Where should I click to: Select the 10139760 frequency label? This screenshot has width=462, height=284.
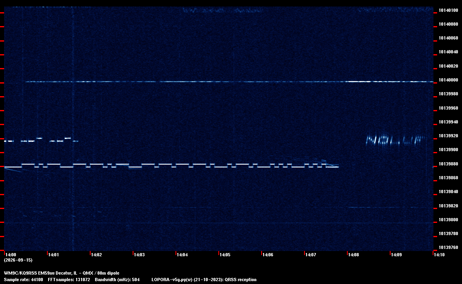tap(449, 247)
